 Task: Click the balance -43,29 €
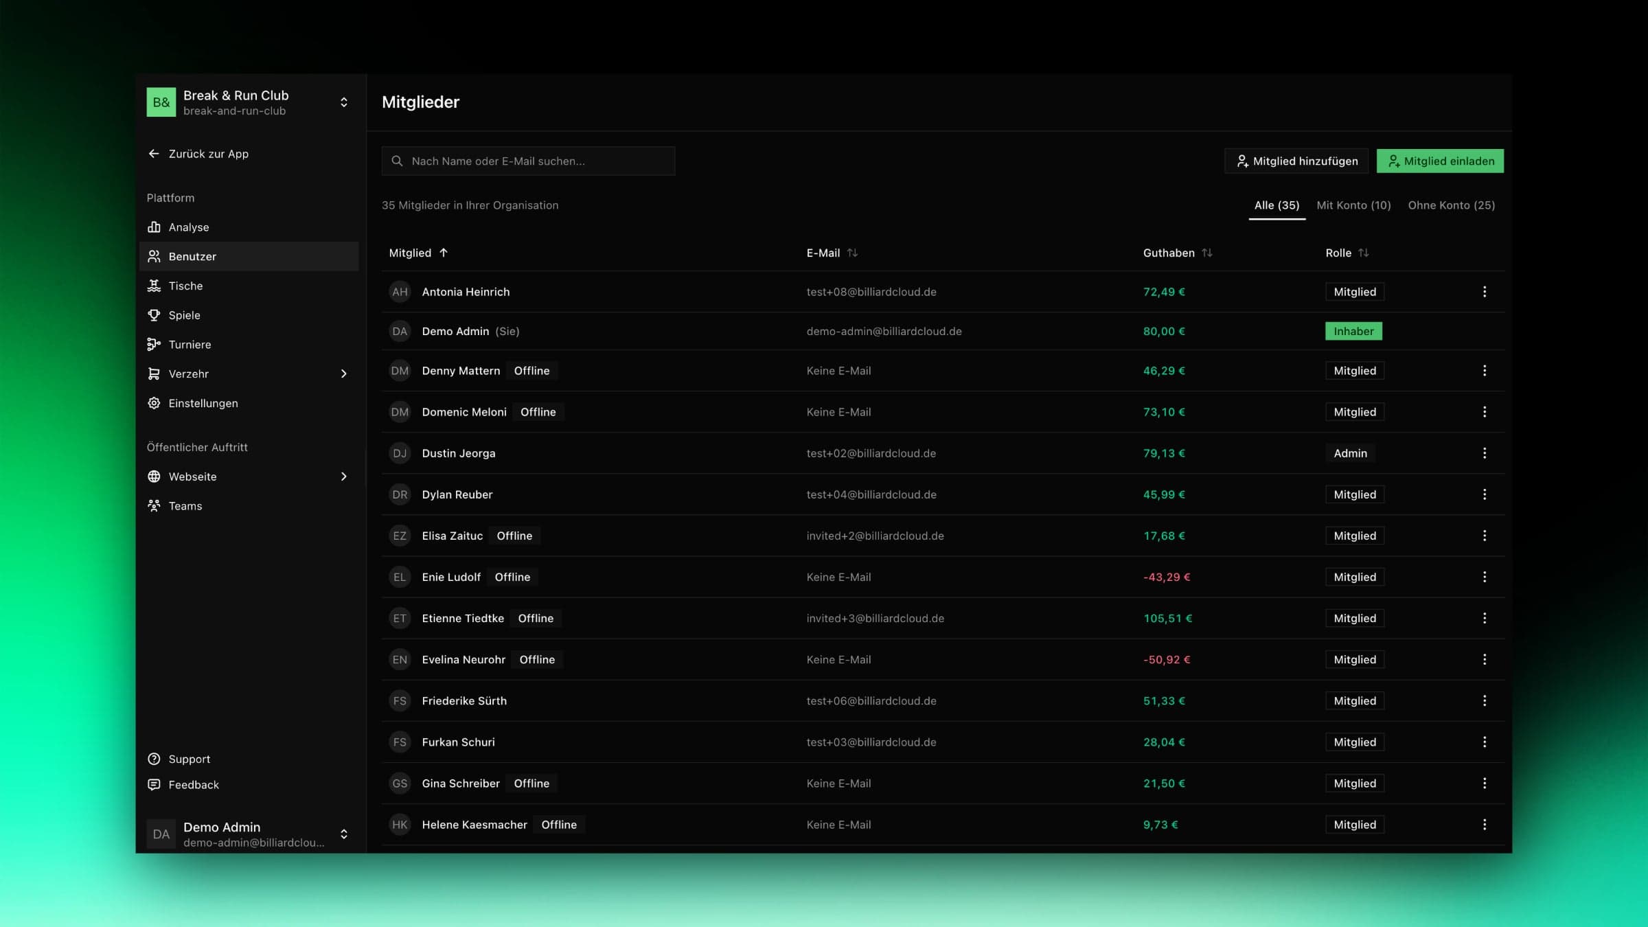1166,577
